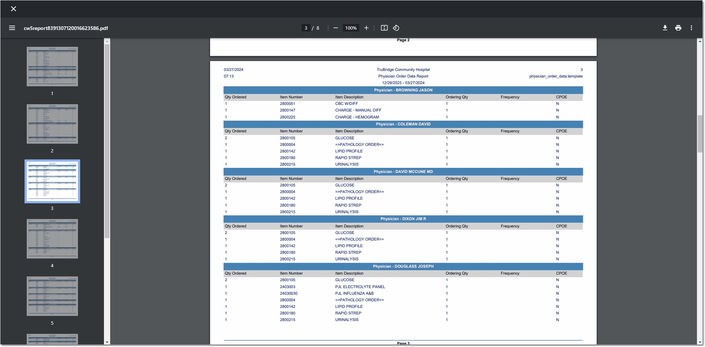Click Physician - BROWNING JASON header
705x347 pixels.
[403, 90]
